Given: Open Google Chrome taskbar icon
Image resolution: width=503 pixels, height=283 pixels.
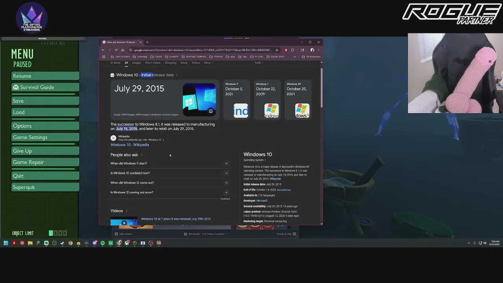Looking at the screenshot, I should point(70,243).
